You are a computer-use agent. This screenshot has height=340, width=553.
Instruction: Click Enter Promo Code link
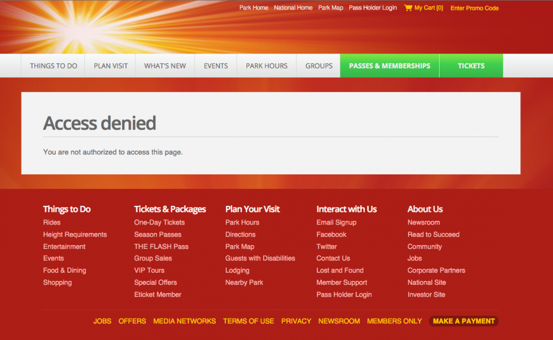click(474, 8)
